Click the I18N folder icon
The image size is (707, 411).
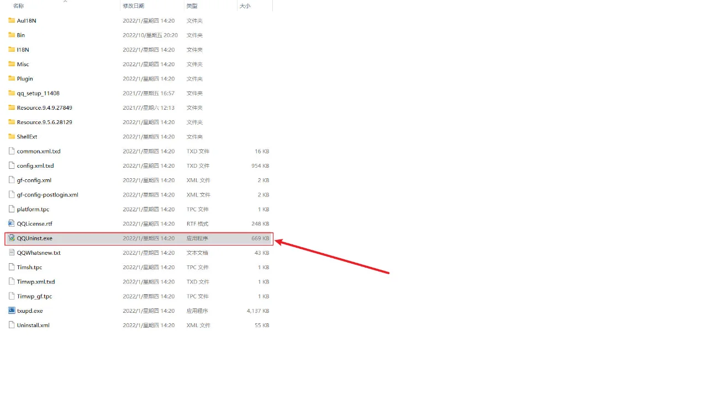tap(12, 50)
